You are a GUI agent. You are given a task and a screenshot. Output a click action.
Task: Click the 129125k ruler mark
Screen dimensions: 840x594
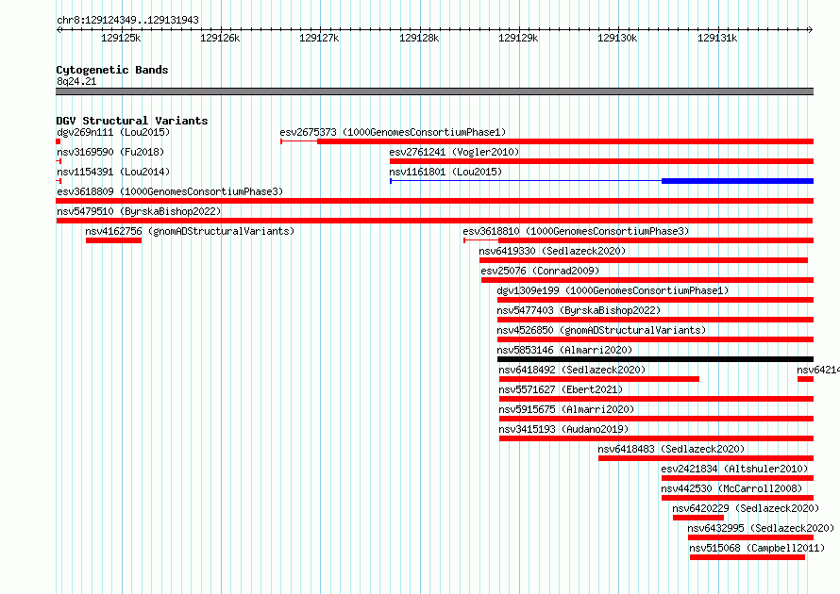(121, 38)
